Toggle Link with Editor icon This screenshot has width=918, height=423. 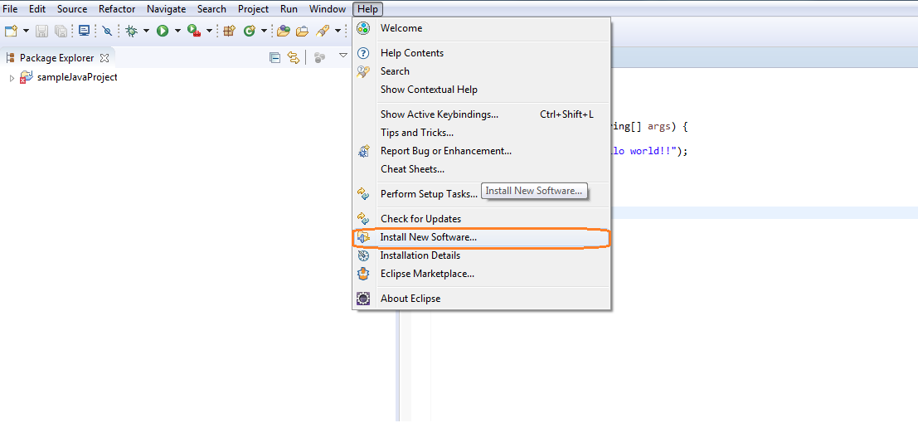tap(293, 57)
